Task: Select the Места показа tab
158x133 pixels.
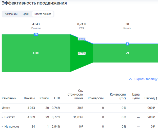Action: [x=43, y=14]
